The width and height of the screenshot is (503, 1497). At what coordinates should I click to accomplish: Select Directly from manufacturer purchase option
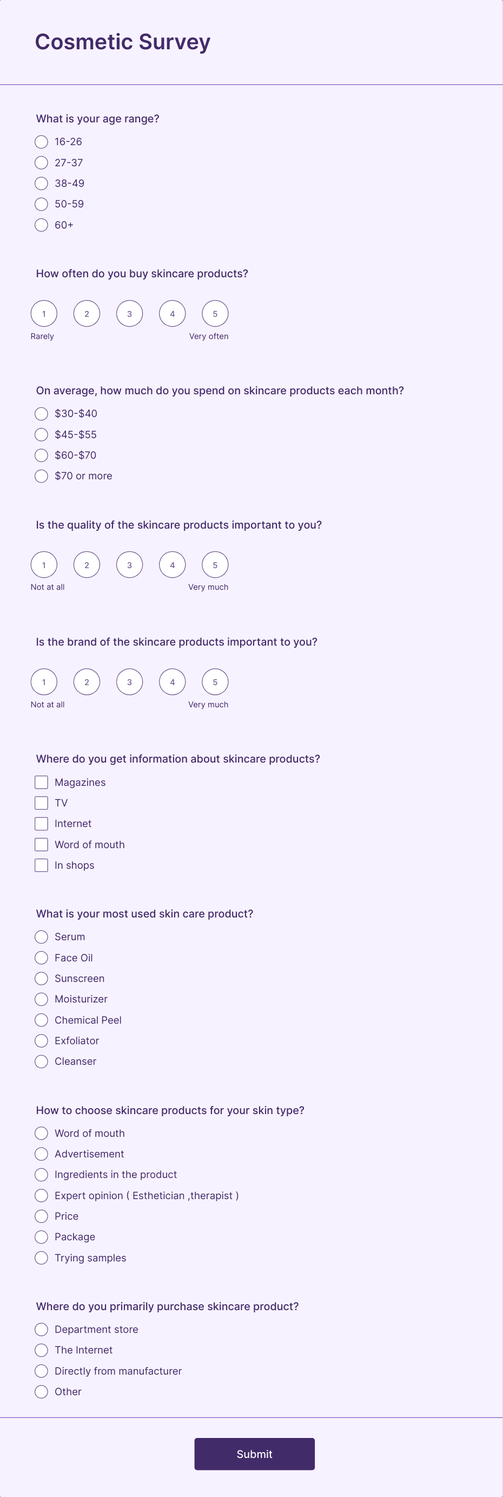(41, 1371)
